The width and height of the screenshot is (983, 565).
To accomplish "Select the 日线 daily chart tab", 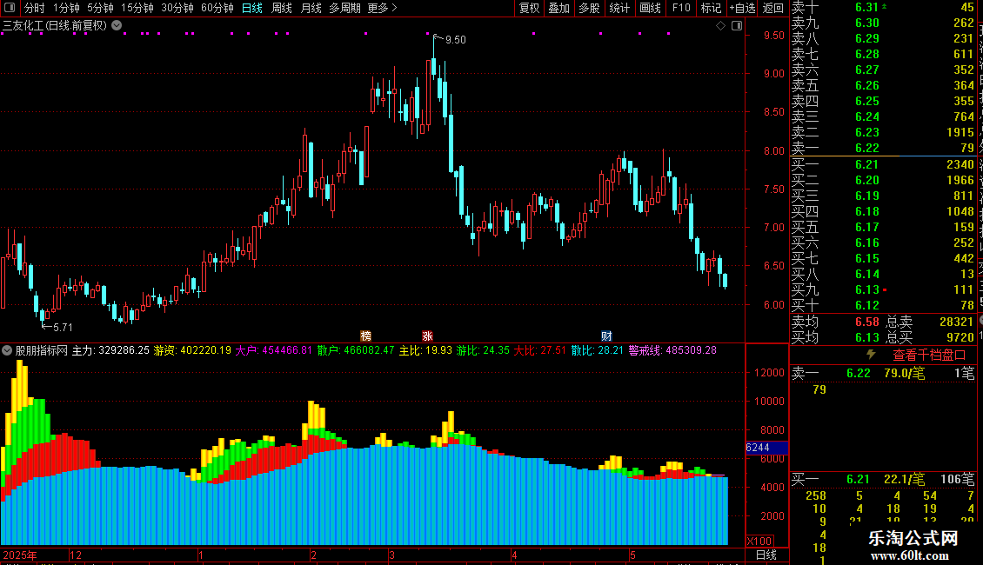I will tap(252, 8).
